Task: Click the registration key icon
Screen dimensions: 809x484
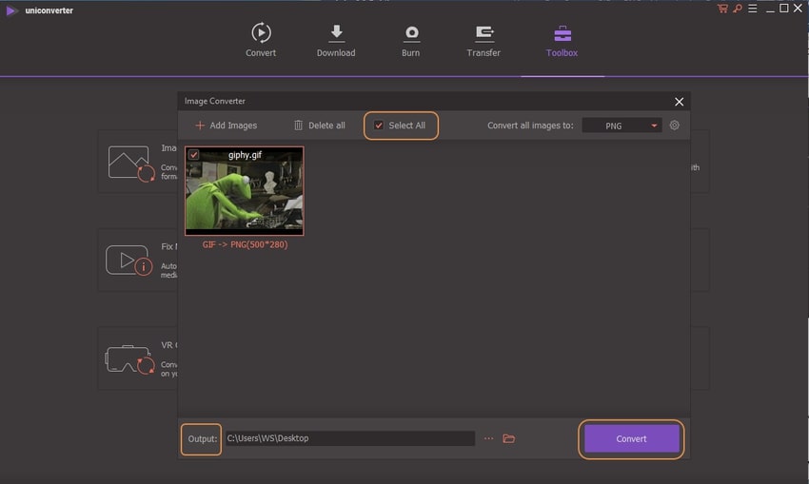Action: [x=736, y=9]
